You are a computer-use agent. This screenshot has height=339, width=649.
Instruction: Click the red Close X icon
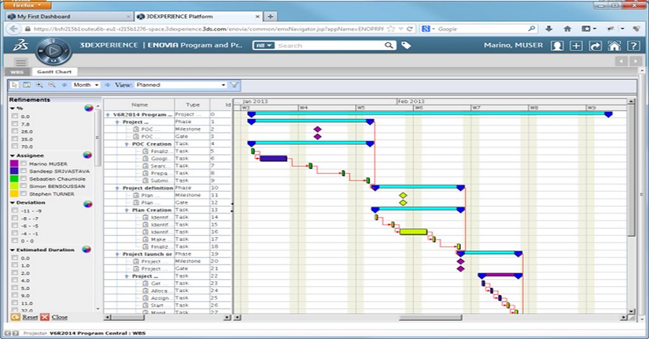click(x=45, y=317)
